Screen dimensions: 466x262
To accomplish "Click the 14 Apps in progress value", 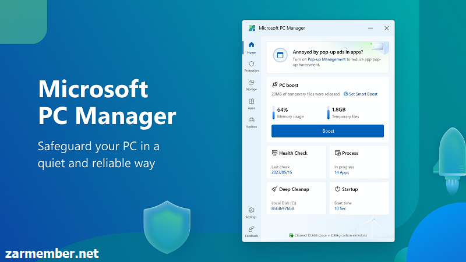I will (341, 172).
